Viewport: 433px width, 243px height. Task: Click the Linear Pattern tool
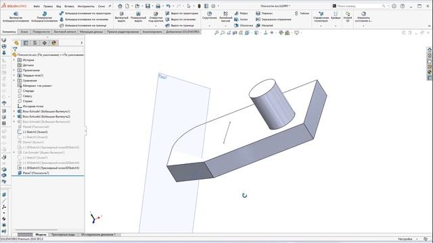[225, 17]
